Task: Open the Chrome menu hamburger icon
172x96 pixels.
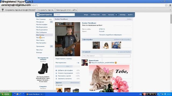Action: point(170,5)
